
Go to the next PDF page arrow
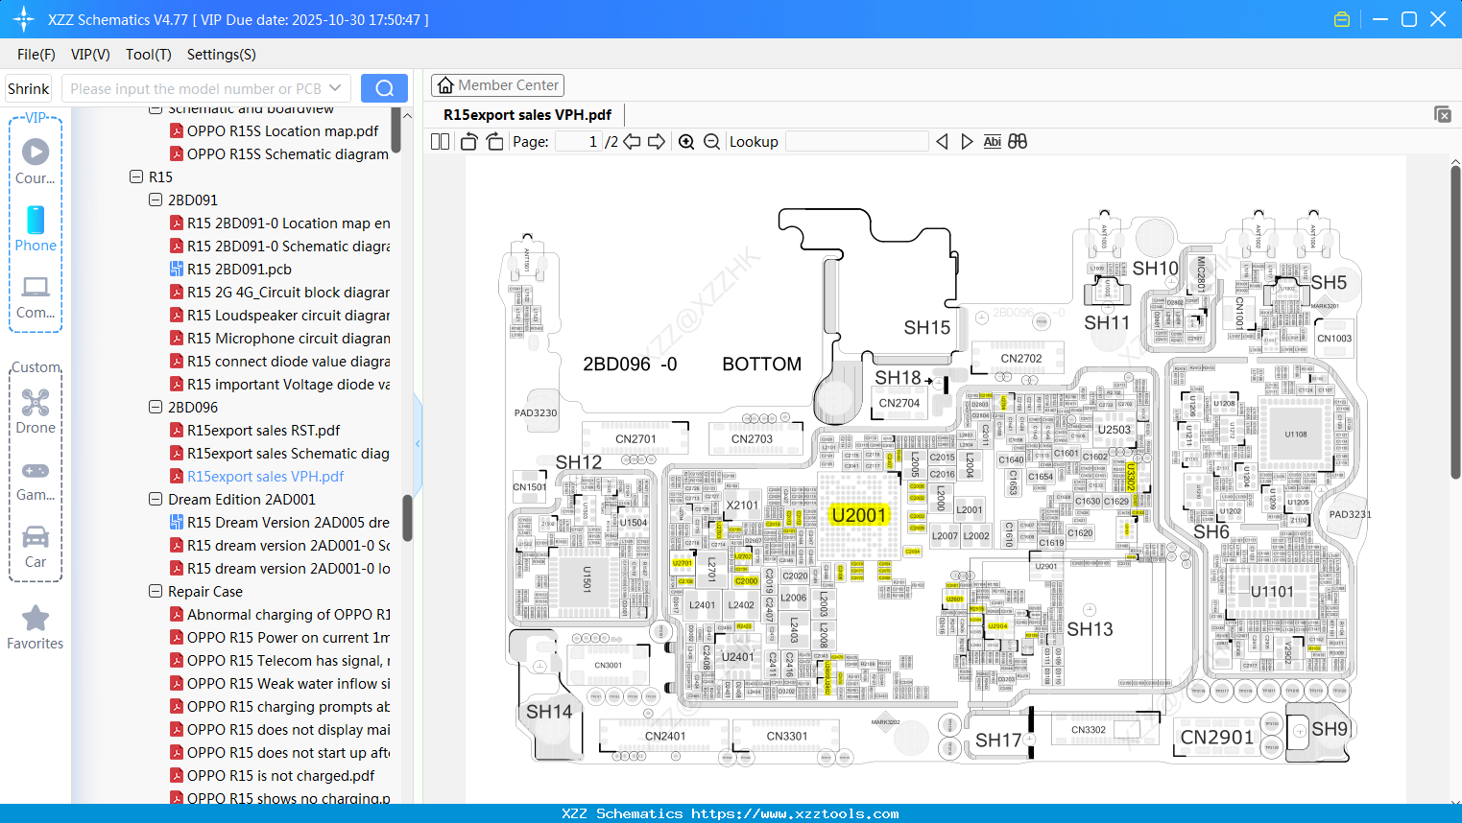[x=657, y=141]
